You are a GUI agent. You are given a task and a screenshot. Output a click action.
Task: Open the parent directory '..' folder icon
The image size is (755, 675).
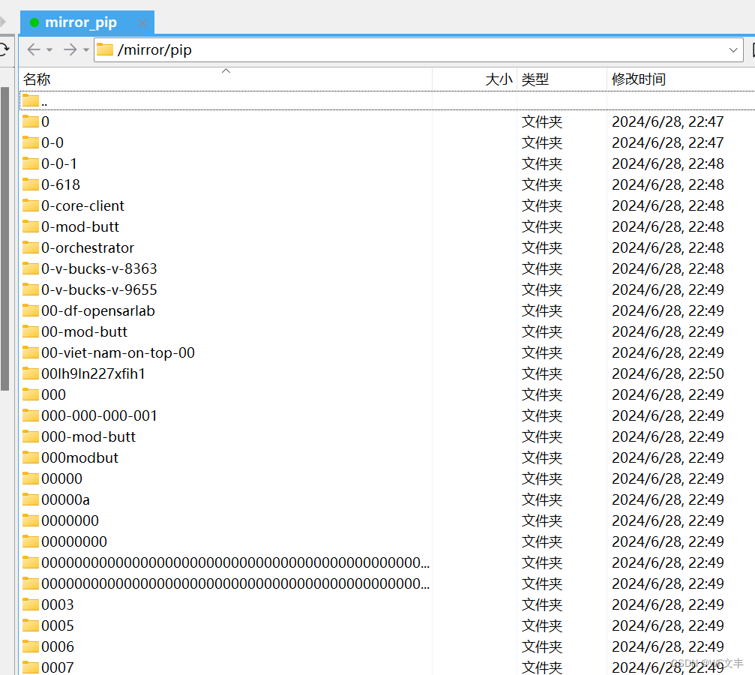coord(30,100)
